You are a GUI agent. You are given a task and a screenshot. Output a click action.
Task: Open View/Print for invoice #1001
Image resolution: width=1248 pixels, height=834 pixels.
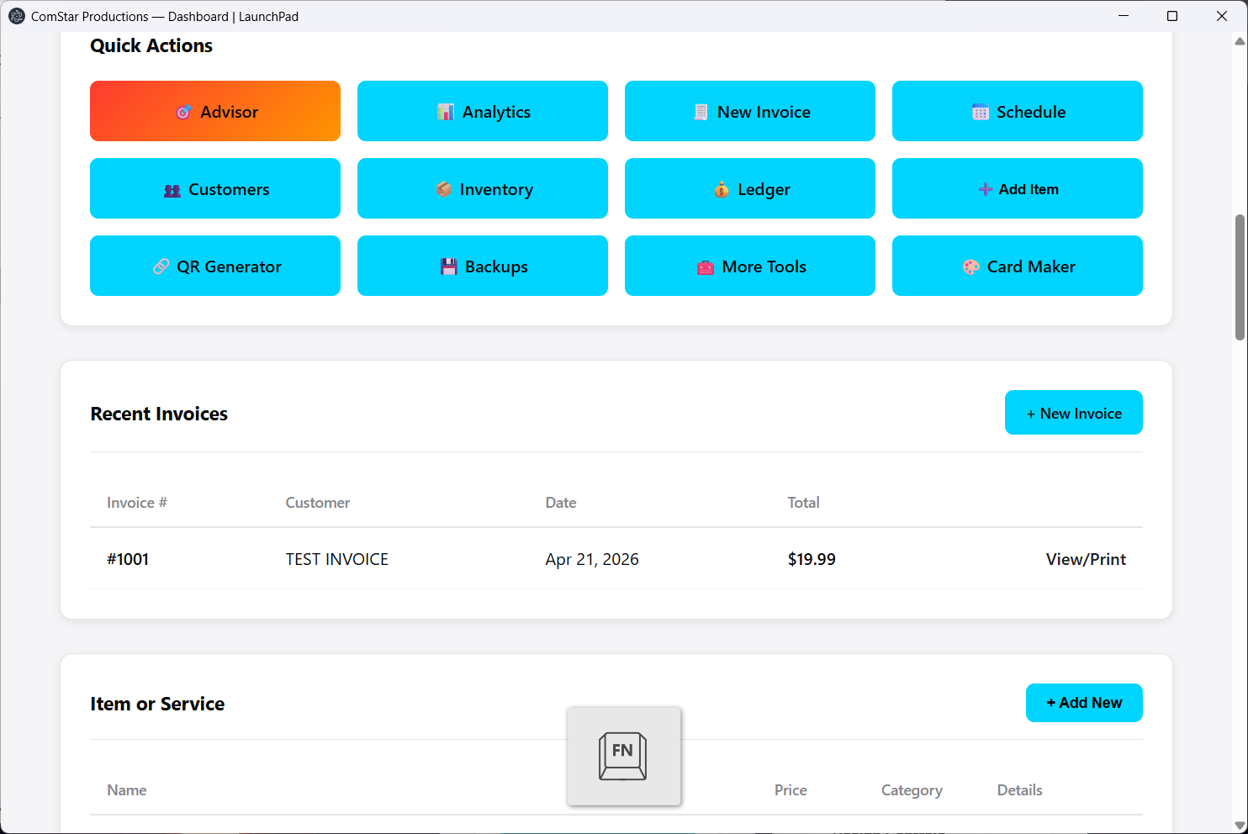point(1085,559)
